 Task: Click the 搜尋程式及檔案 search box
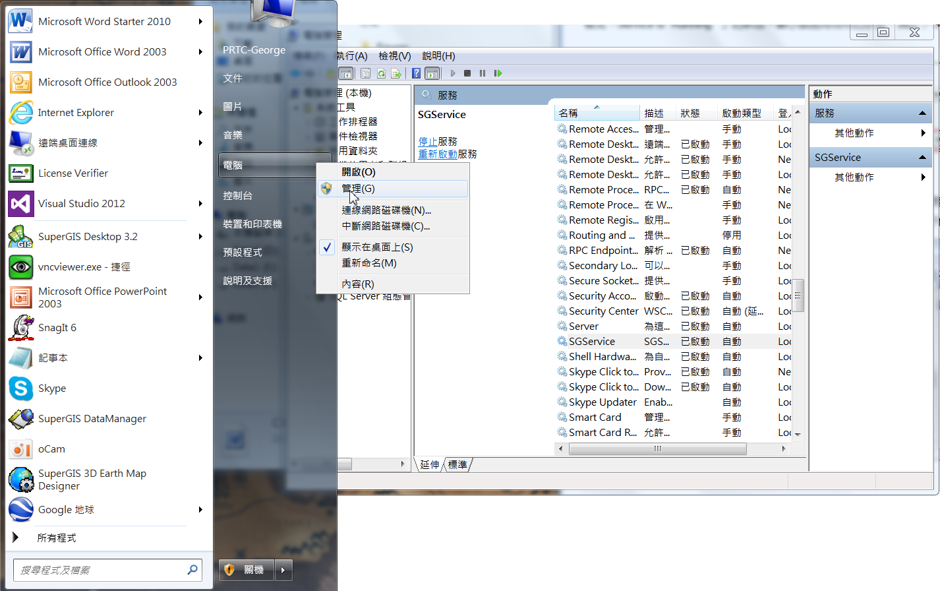[x=107, y=570]
